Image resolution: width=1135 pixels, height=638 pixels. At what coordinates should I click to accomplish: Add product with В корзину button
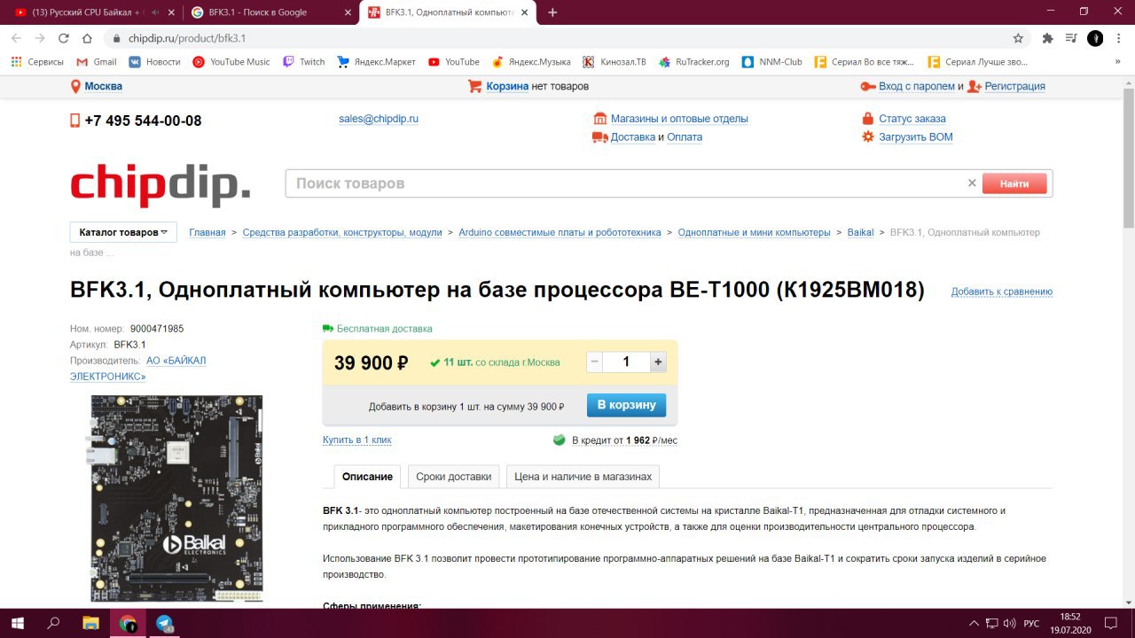tap(626, 405)
